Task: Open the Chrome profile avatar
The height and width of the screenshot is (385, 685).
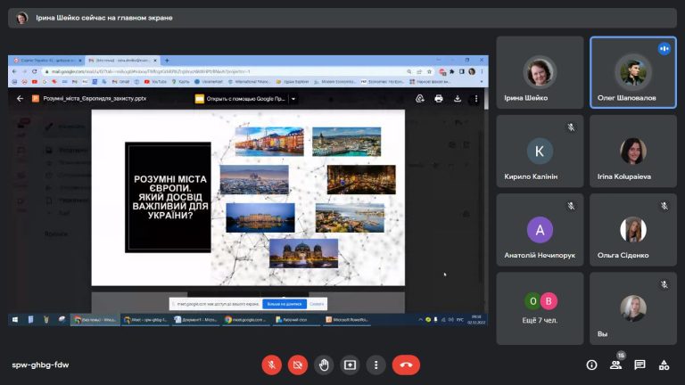Action: [471, 71]
